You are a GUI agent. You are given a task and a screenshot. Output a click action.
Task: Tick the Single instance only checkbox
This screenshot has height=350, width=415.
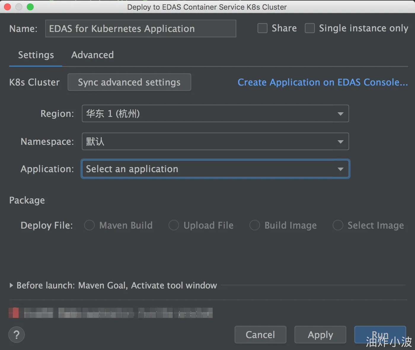tap(310, 28)
